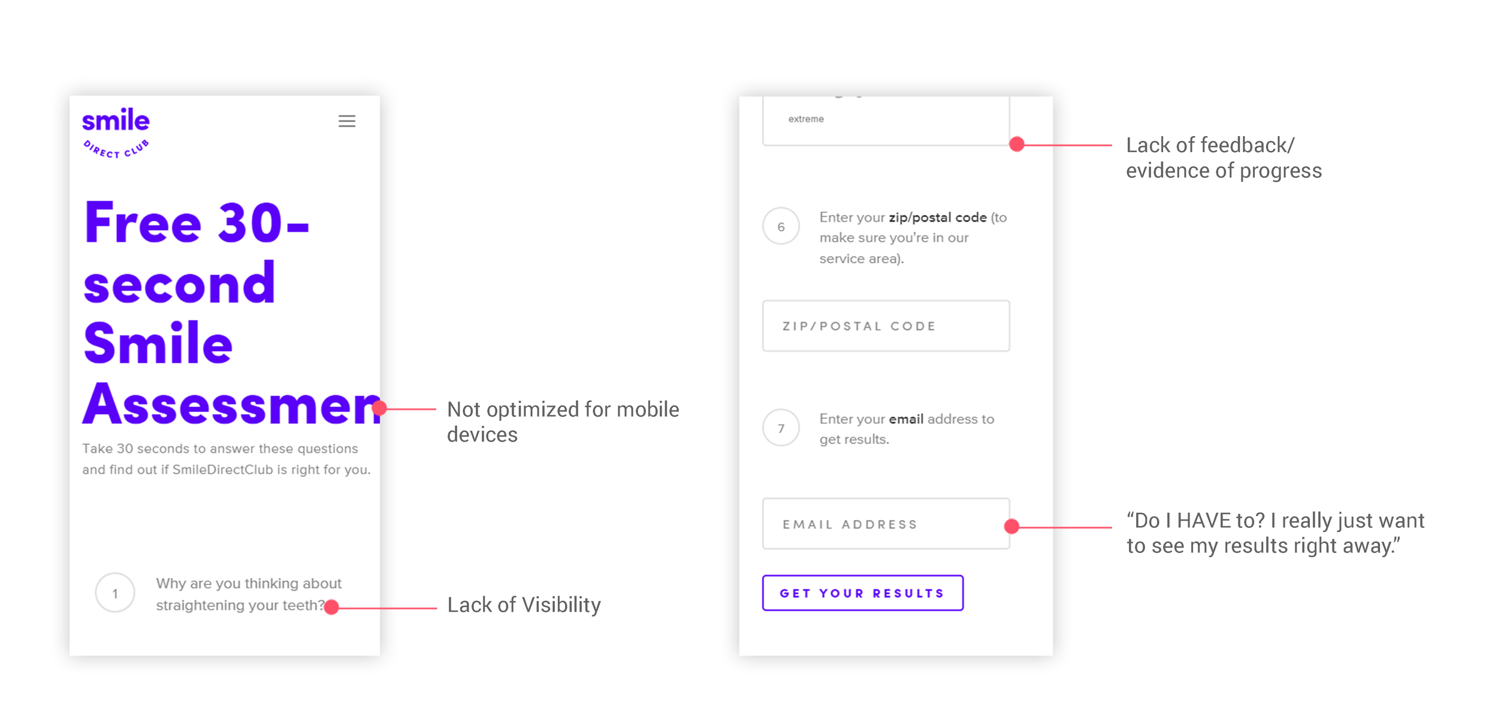The image size is (1498, 719).
Task: Click red marker dot on email field edge
Action: tap(1011, 526)
